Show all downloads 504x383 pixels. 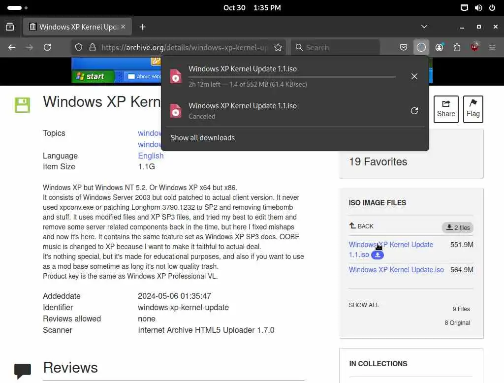(202, 138)
